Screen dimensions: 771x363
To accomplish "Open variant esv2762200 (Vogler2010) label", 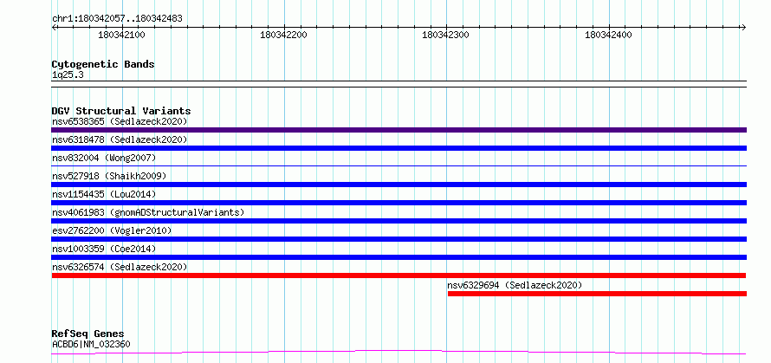I will tap(112, 230).
